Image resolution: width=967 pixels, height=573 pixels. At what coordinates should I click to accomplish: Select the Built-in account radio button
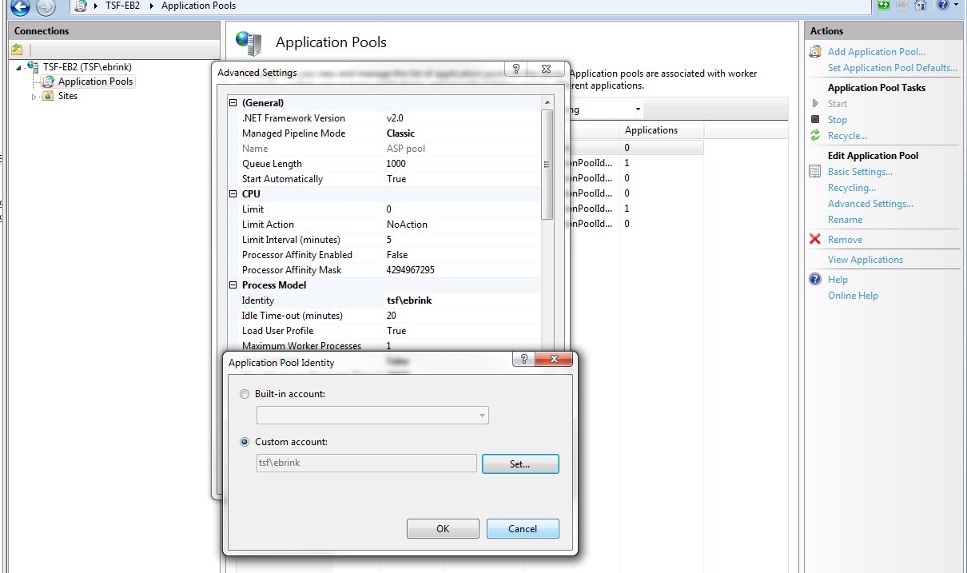[x=245, y=394]
